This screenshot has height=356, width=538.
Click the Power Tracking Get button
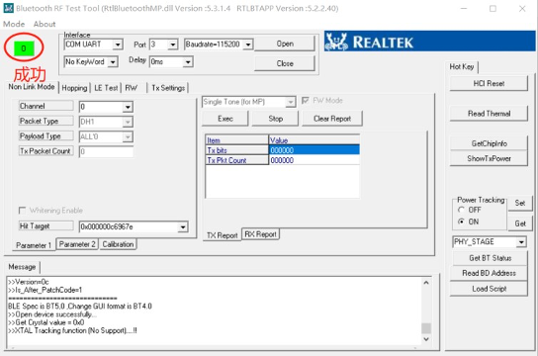tap(520, 223)
